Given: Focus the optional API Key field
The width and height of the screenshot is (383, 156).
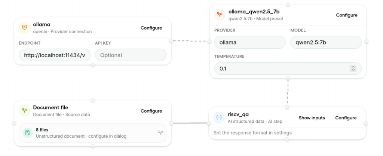Looking at the screenshot, I should pos(131,55).
